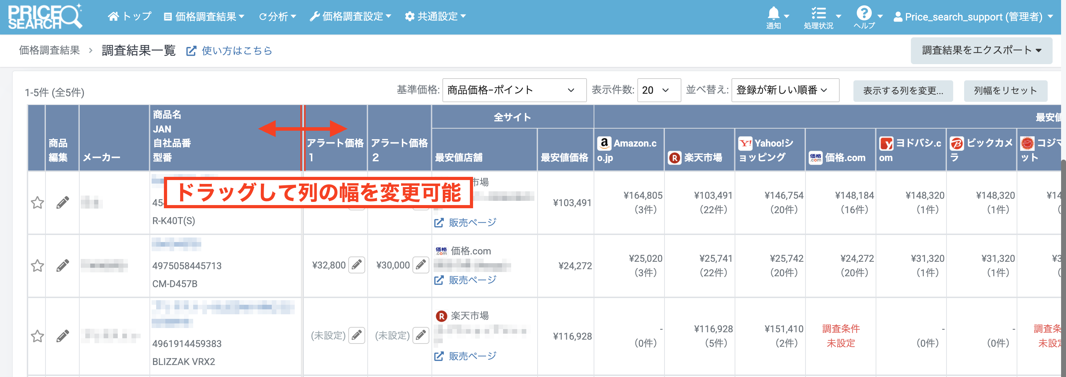Viewport: 1066px width, 377px height.
Task: Open 販売ページ link in BLIZZAK VRX2 row
Action: pos(465,356)
